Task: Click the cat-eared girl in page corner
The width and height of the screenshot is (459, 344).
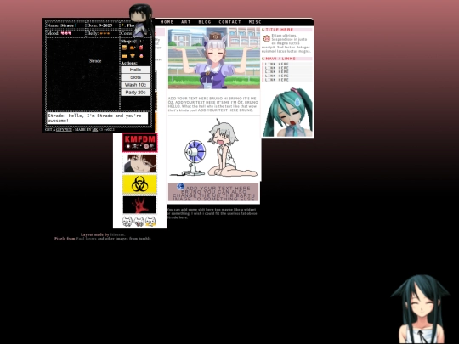Action: click(421, 308)
